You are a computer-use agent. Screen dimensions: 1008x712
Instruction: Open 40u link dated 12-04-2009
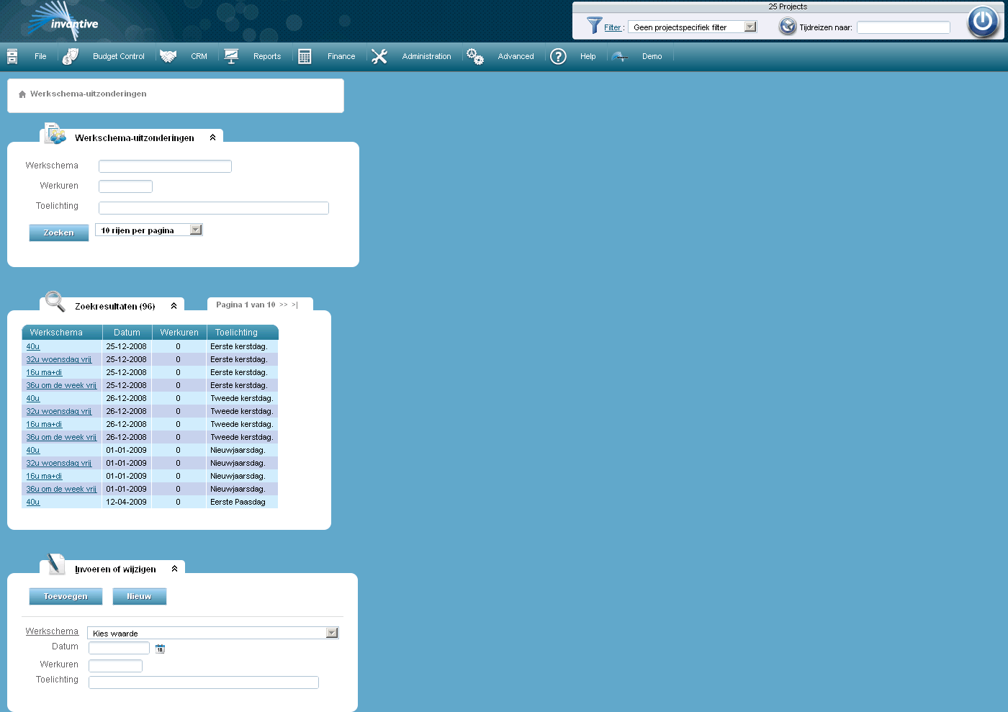(33, 503)
